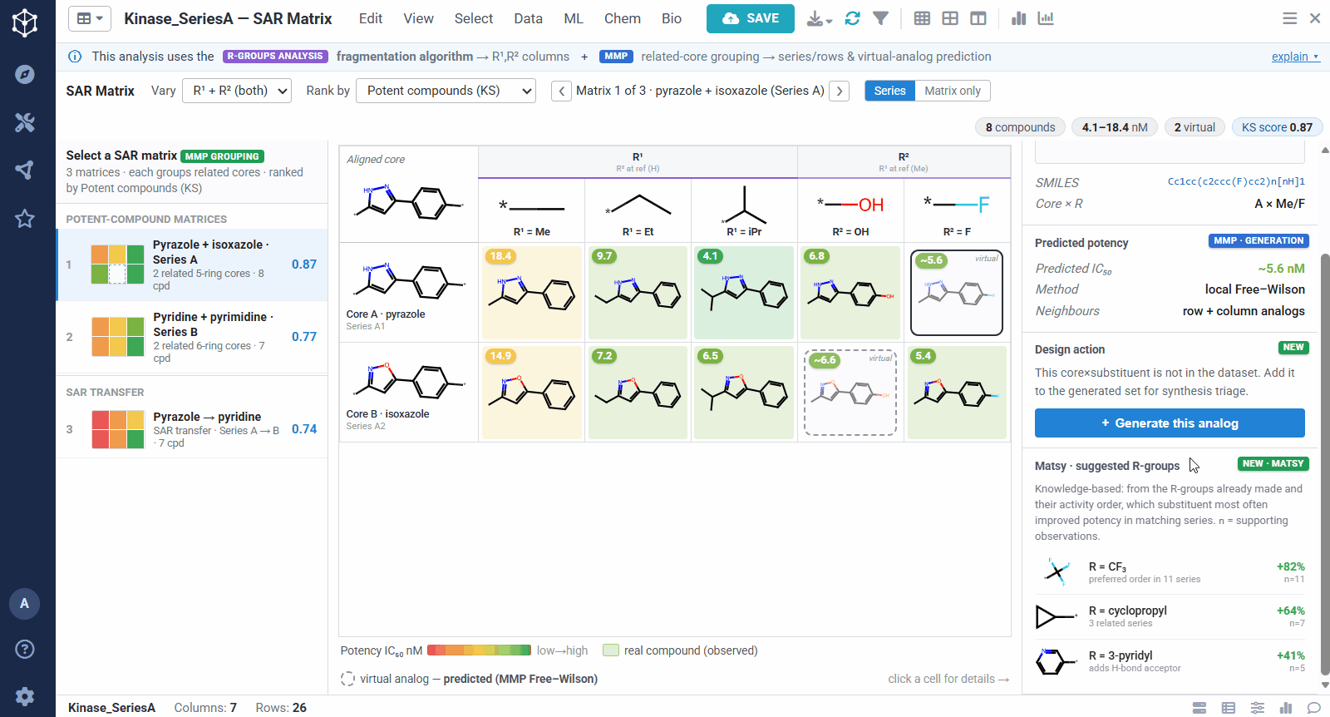This screenshot has width=1330, height=717.
Task: Click the table list icon in status bar
Action: [x=1228, y=708]
